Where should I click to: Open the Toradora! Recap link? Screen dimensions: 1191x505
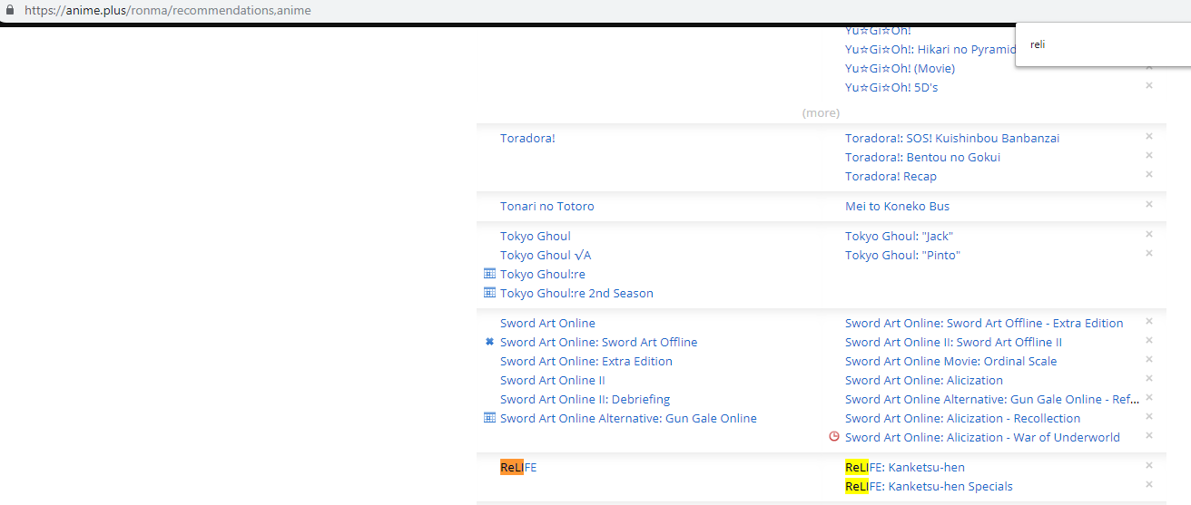tap(891, 176)
